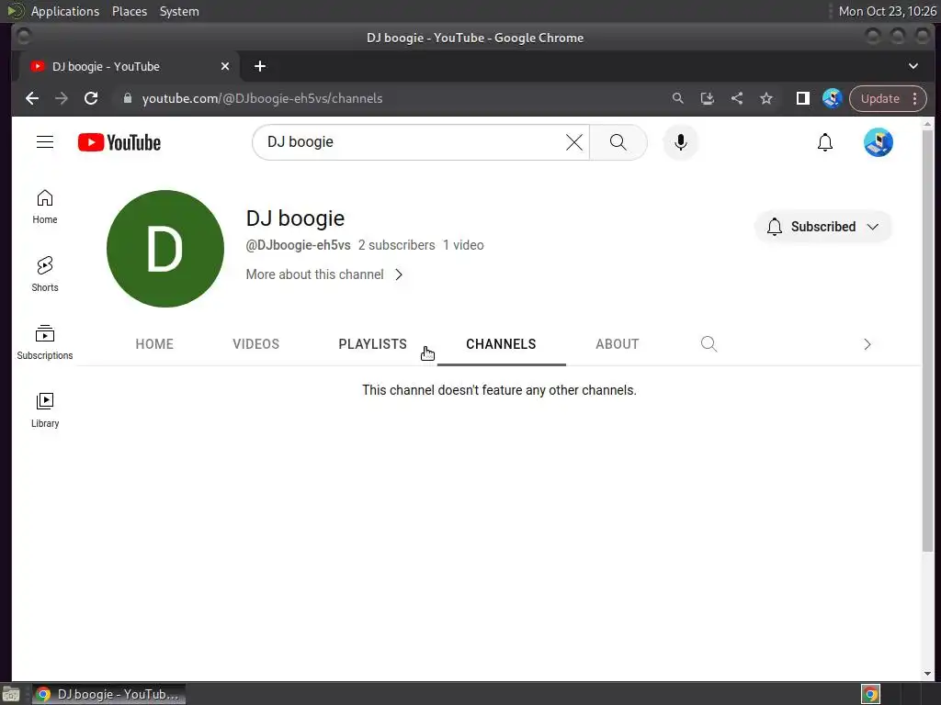Click the install app icon in address bar

707,98
